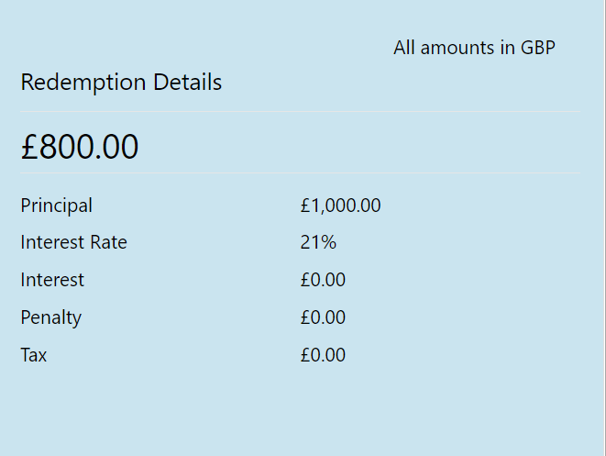
Task: Select the £800.00 redemption amount
Action: (80, 147)
